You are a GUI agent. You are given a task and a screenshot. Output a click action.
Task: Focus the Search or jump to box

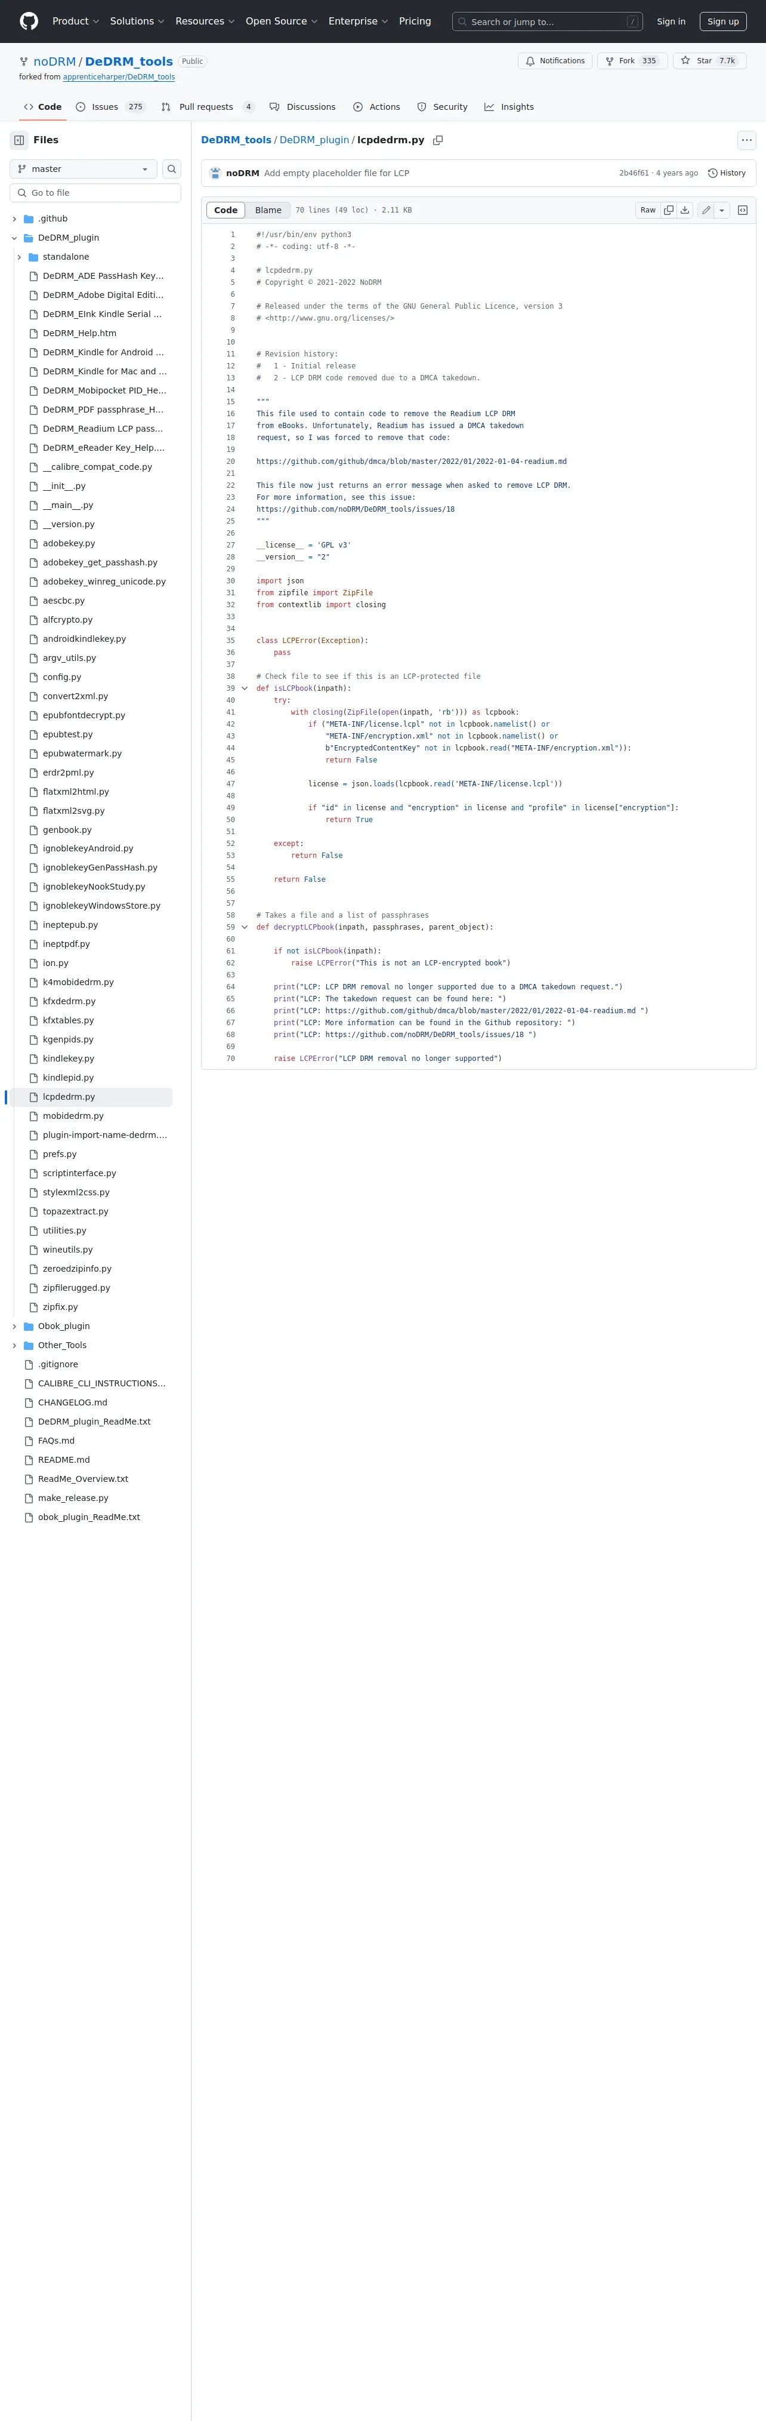547,21
